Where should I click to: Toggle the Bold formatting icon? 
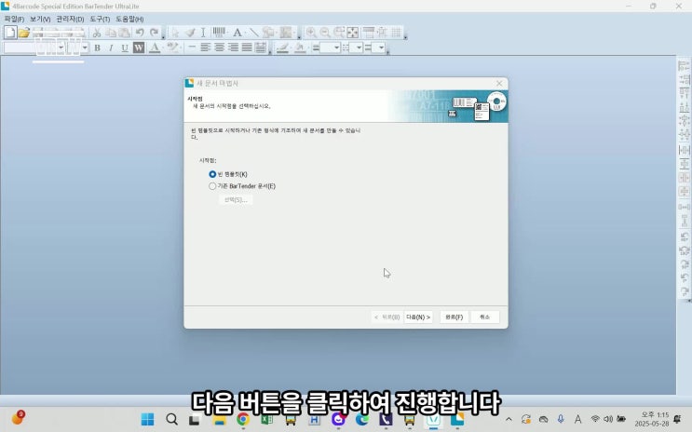click(97, 47)
